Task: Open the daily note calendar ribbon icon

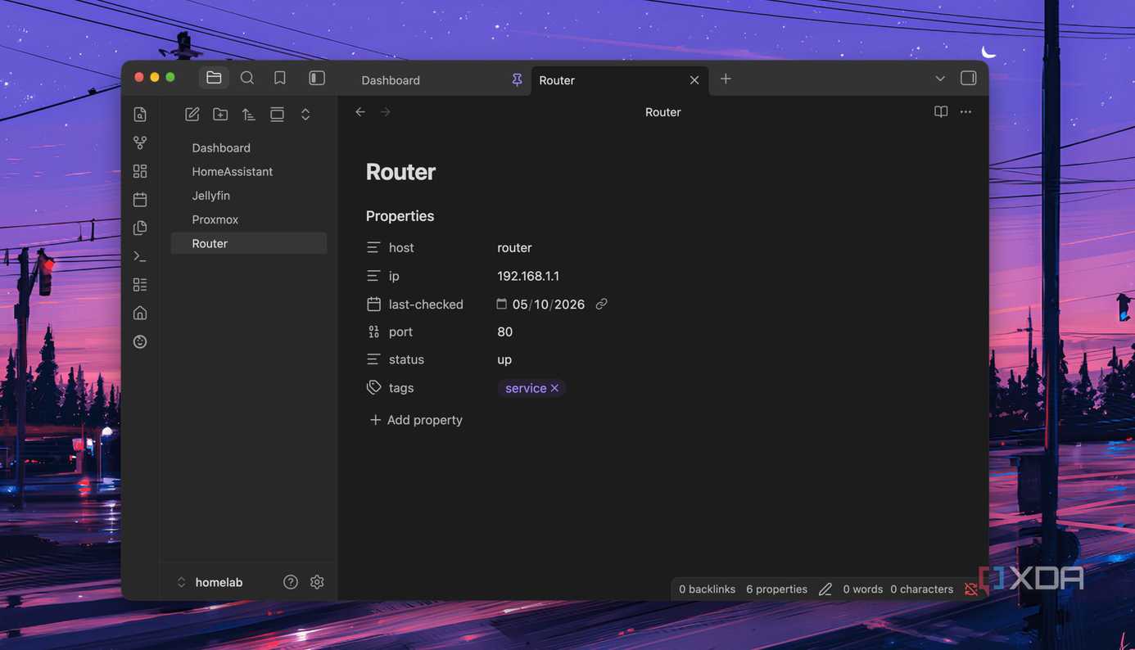Action: (x=140, y=199)
